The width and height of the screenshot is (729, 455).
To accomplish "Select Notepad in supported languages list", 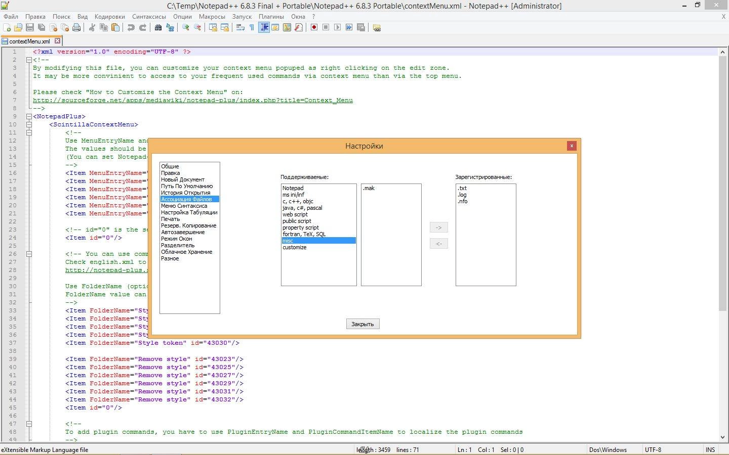I will click(318, 188).
